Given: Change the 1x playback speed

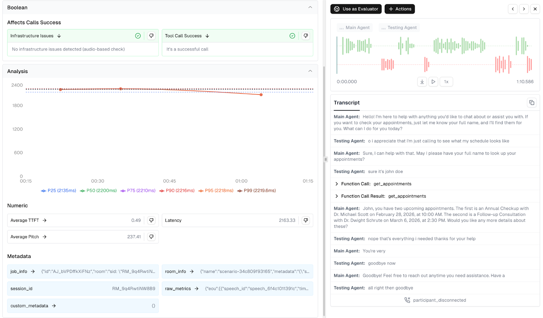Looking at the screenshot, I should click(446, 82).
